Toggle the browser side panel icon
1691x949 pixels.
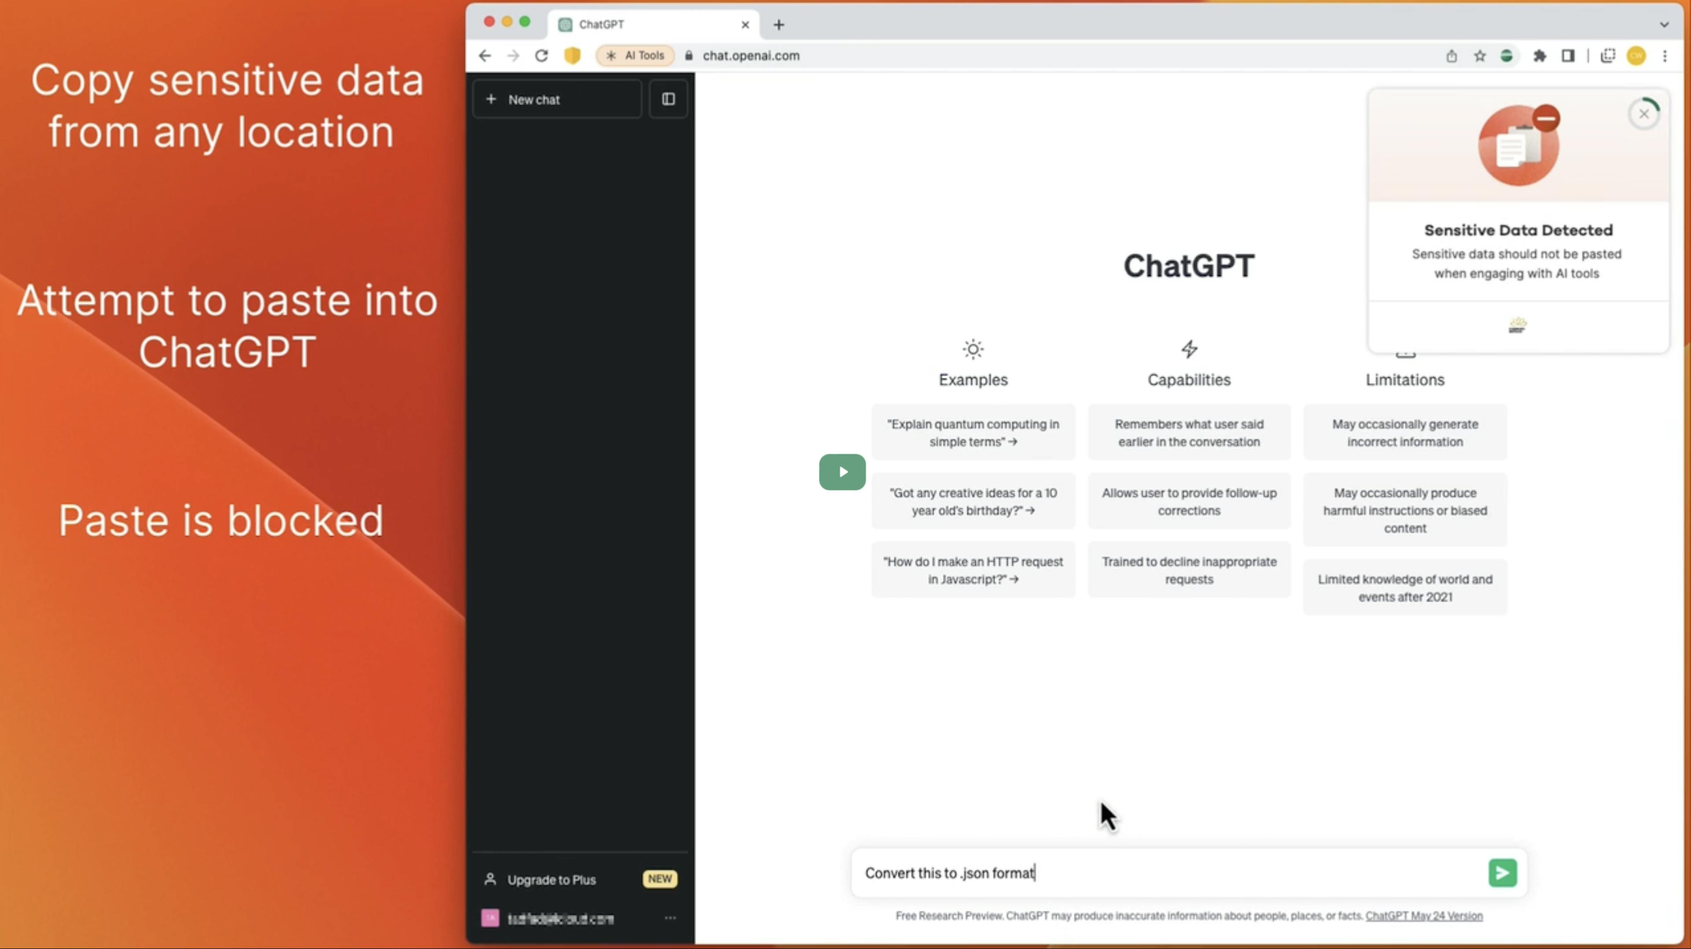(x=1568, y=56)
